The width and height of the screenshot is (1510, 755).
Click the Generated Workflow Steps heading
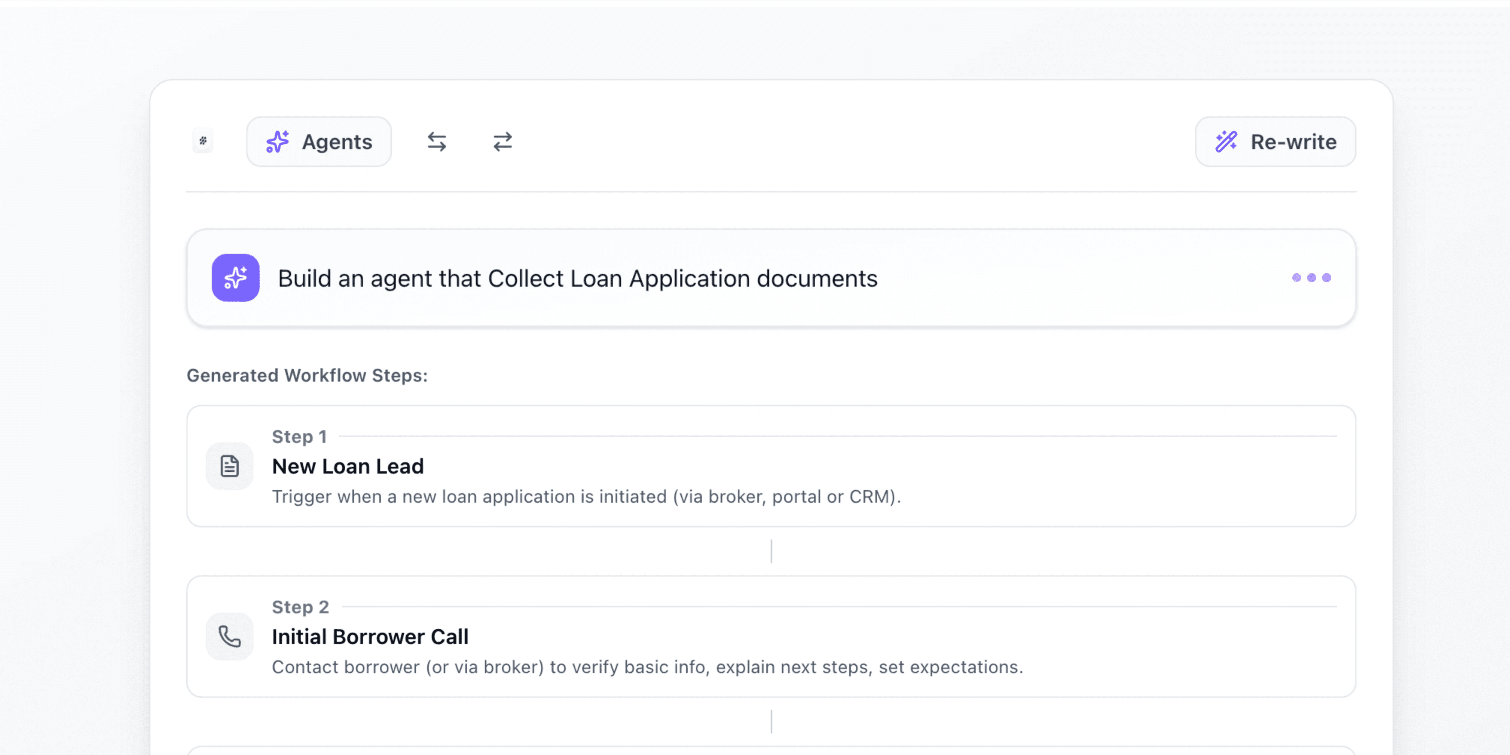(x=307, y=376)
